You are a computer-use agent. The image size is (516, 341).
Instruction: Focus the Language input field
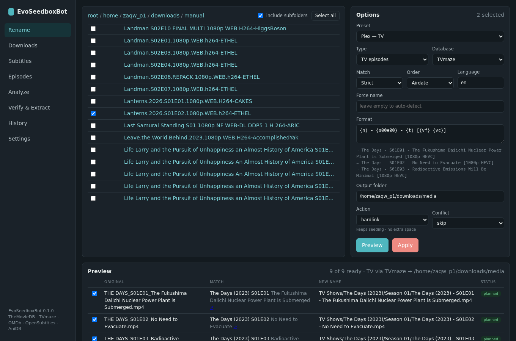(x=481, y=83)
